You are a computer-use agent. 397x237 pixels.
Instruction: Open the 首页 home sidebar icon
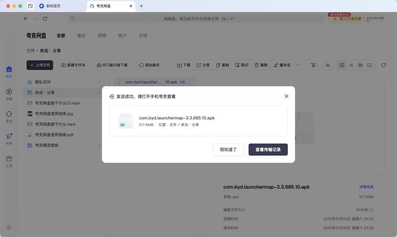9,72
